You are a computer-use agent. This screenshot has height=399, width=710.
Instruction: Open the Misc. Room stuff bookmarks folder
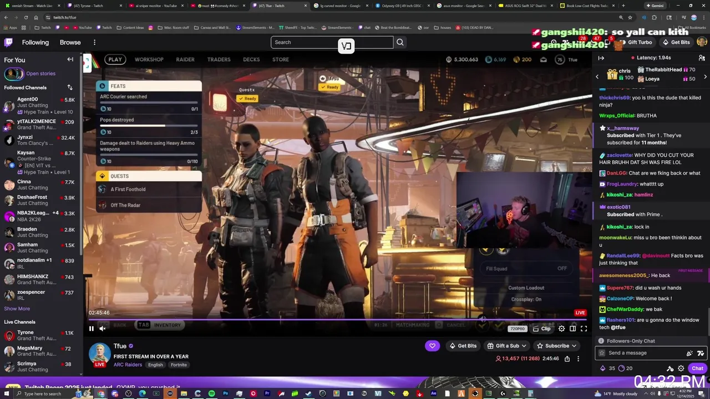[x=173, y=27]
